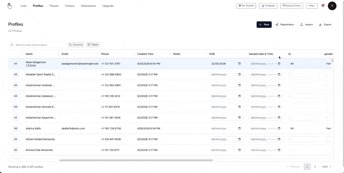Click the horizontal table scrollbar
Viewport: 344px width, 173px height.
coord(136,160)
